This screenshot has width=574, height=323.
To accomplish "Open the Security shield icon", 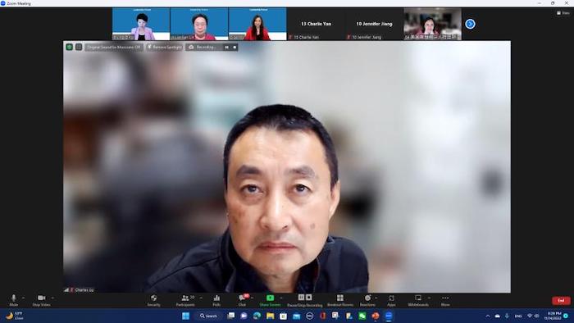I will pyautogui.click(x=154, y=300).
